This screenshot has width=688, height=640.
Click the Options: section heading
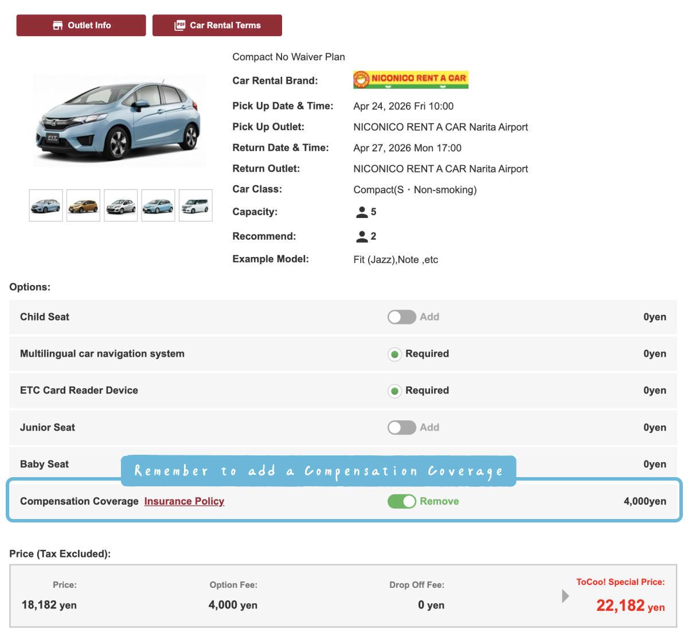(30, 287)
